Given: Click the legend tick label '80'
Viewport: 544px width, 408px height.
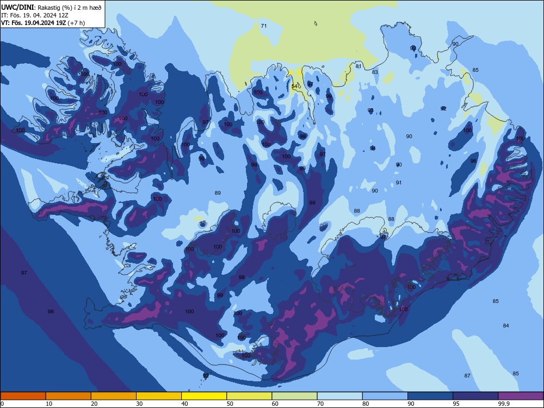Looking at the screenshot, I should (366, 404).
